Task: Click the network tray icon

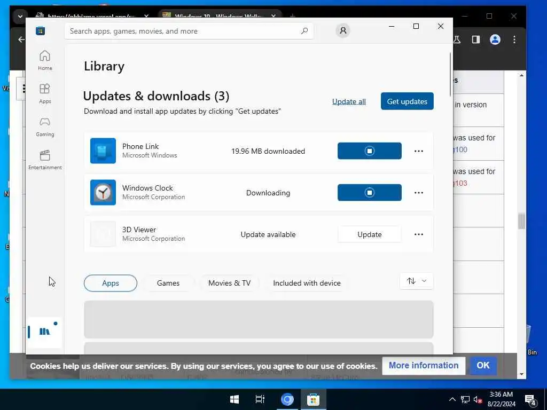Action: coord(465,399)
